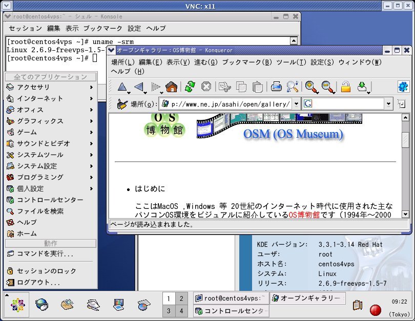The height and width of the screenshot is (321, 415).
Task: Switch to コントロールセンター taskbar entry
Action: click(231, 311)
